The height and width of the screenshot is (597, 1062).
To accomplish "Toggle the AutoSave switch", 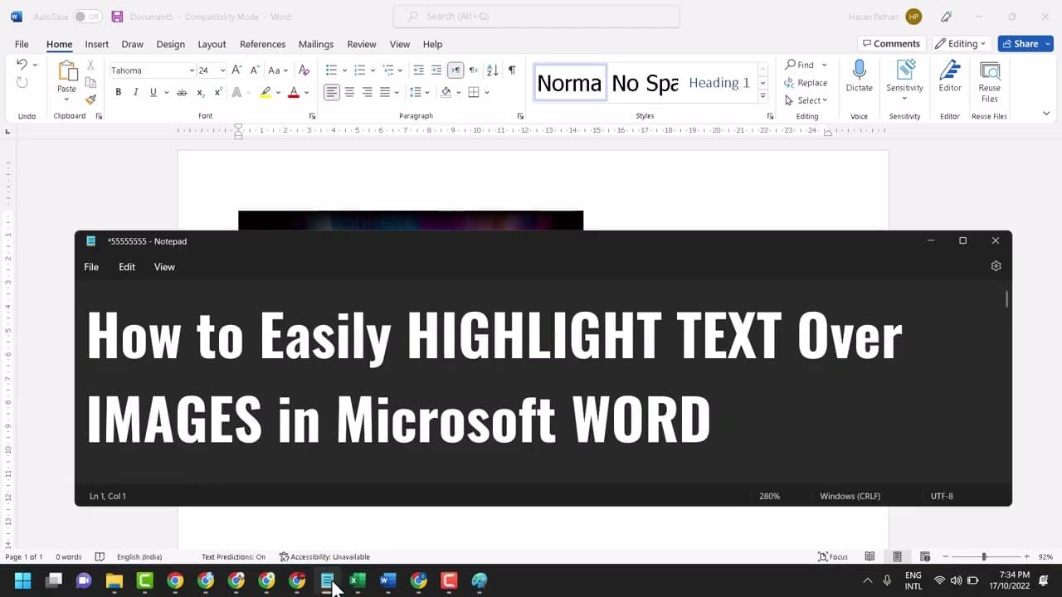I will tap(88, 17).
